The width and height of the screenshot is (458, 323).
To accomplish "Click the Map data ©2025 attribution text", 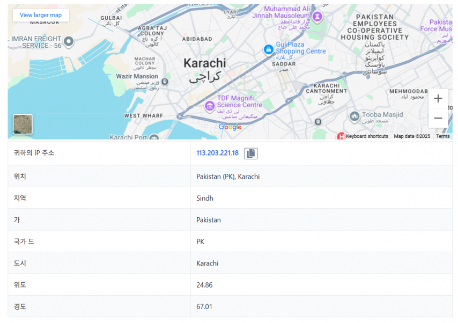I will 412,136.
